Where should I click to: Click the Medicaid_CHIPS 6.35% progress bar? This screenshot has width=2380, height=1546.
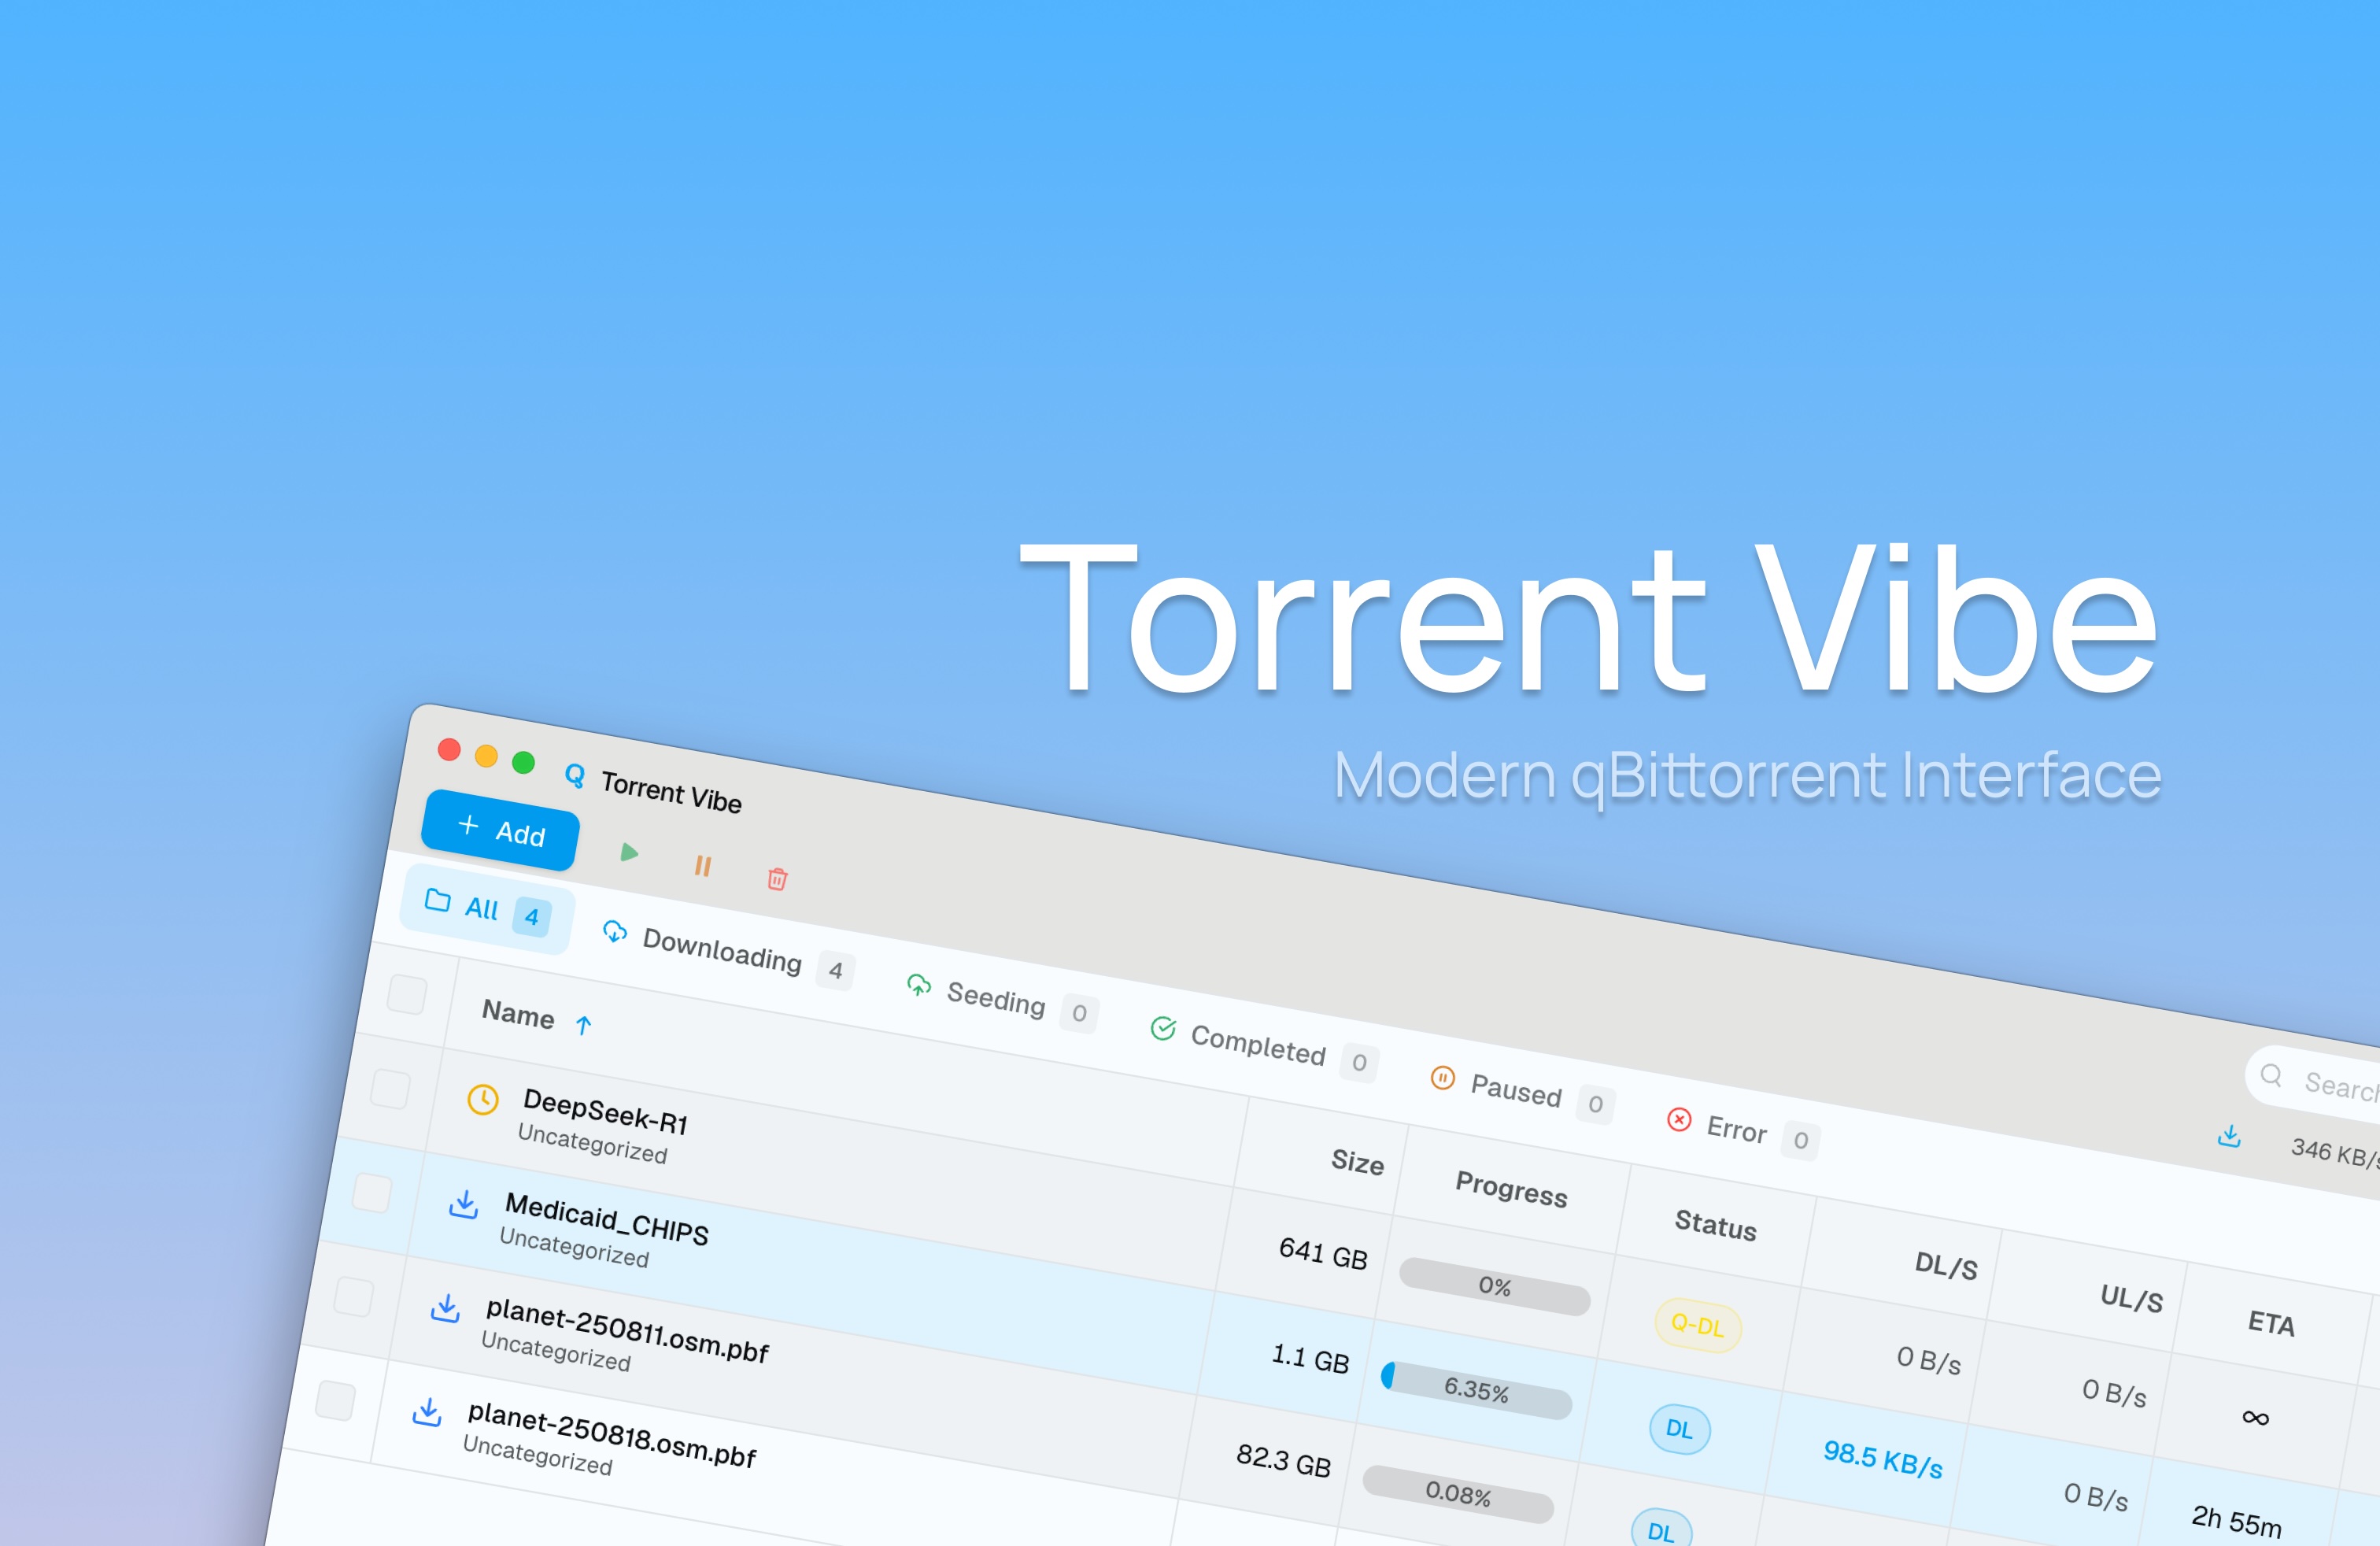click(1476, 1390)
